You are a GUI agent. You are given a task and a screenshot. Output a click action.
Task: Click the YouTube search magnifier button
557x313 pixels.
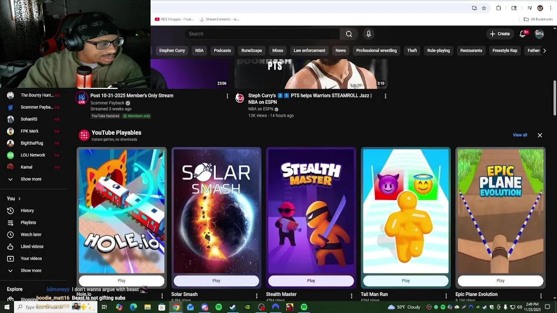tap(349, 34)
